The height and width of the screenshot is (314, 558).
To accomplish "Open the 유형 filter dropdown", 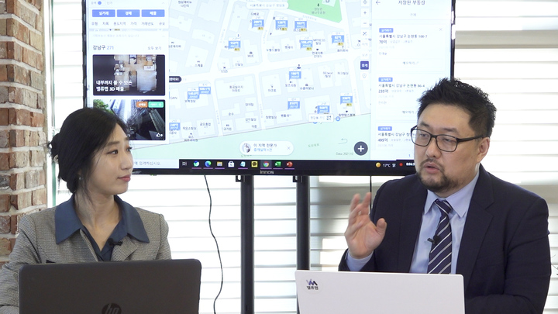I will click(95, 23).
